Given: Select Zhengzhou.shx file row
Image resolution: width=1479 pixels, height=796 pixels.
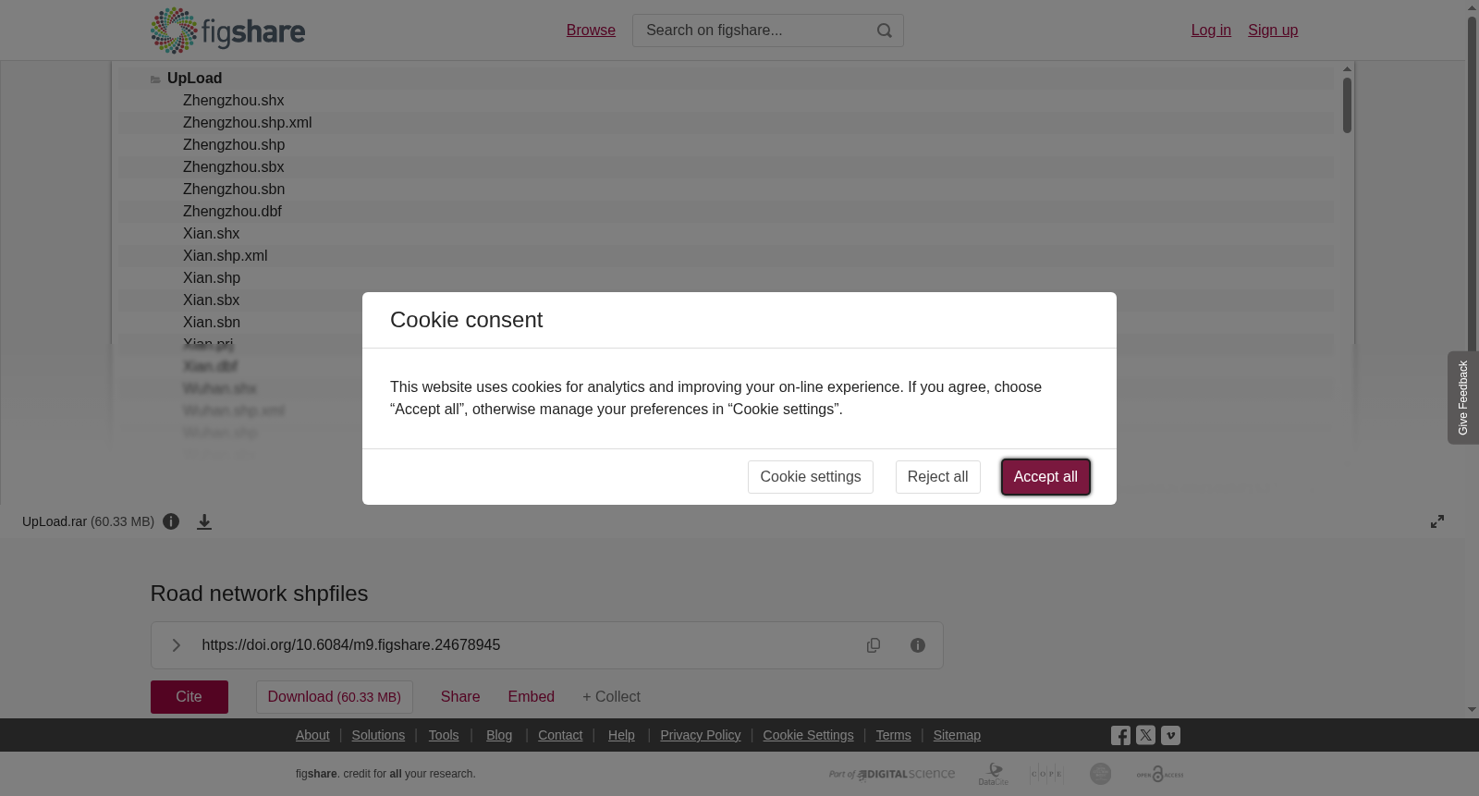Looking at the screenshot, I should click(x=726, y=101).
